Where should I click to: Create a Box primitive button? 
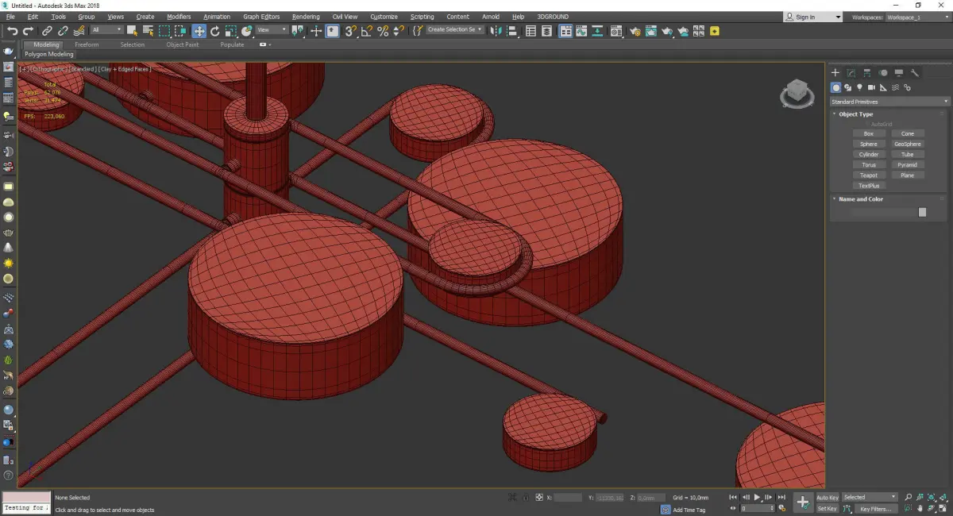[869, 134]
